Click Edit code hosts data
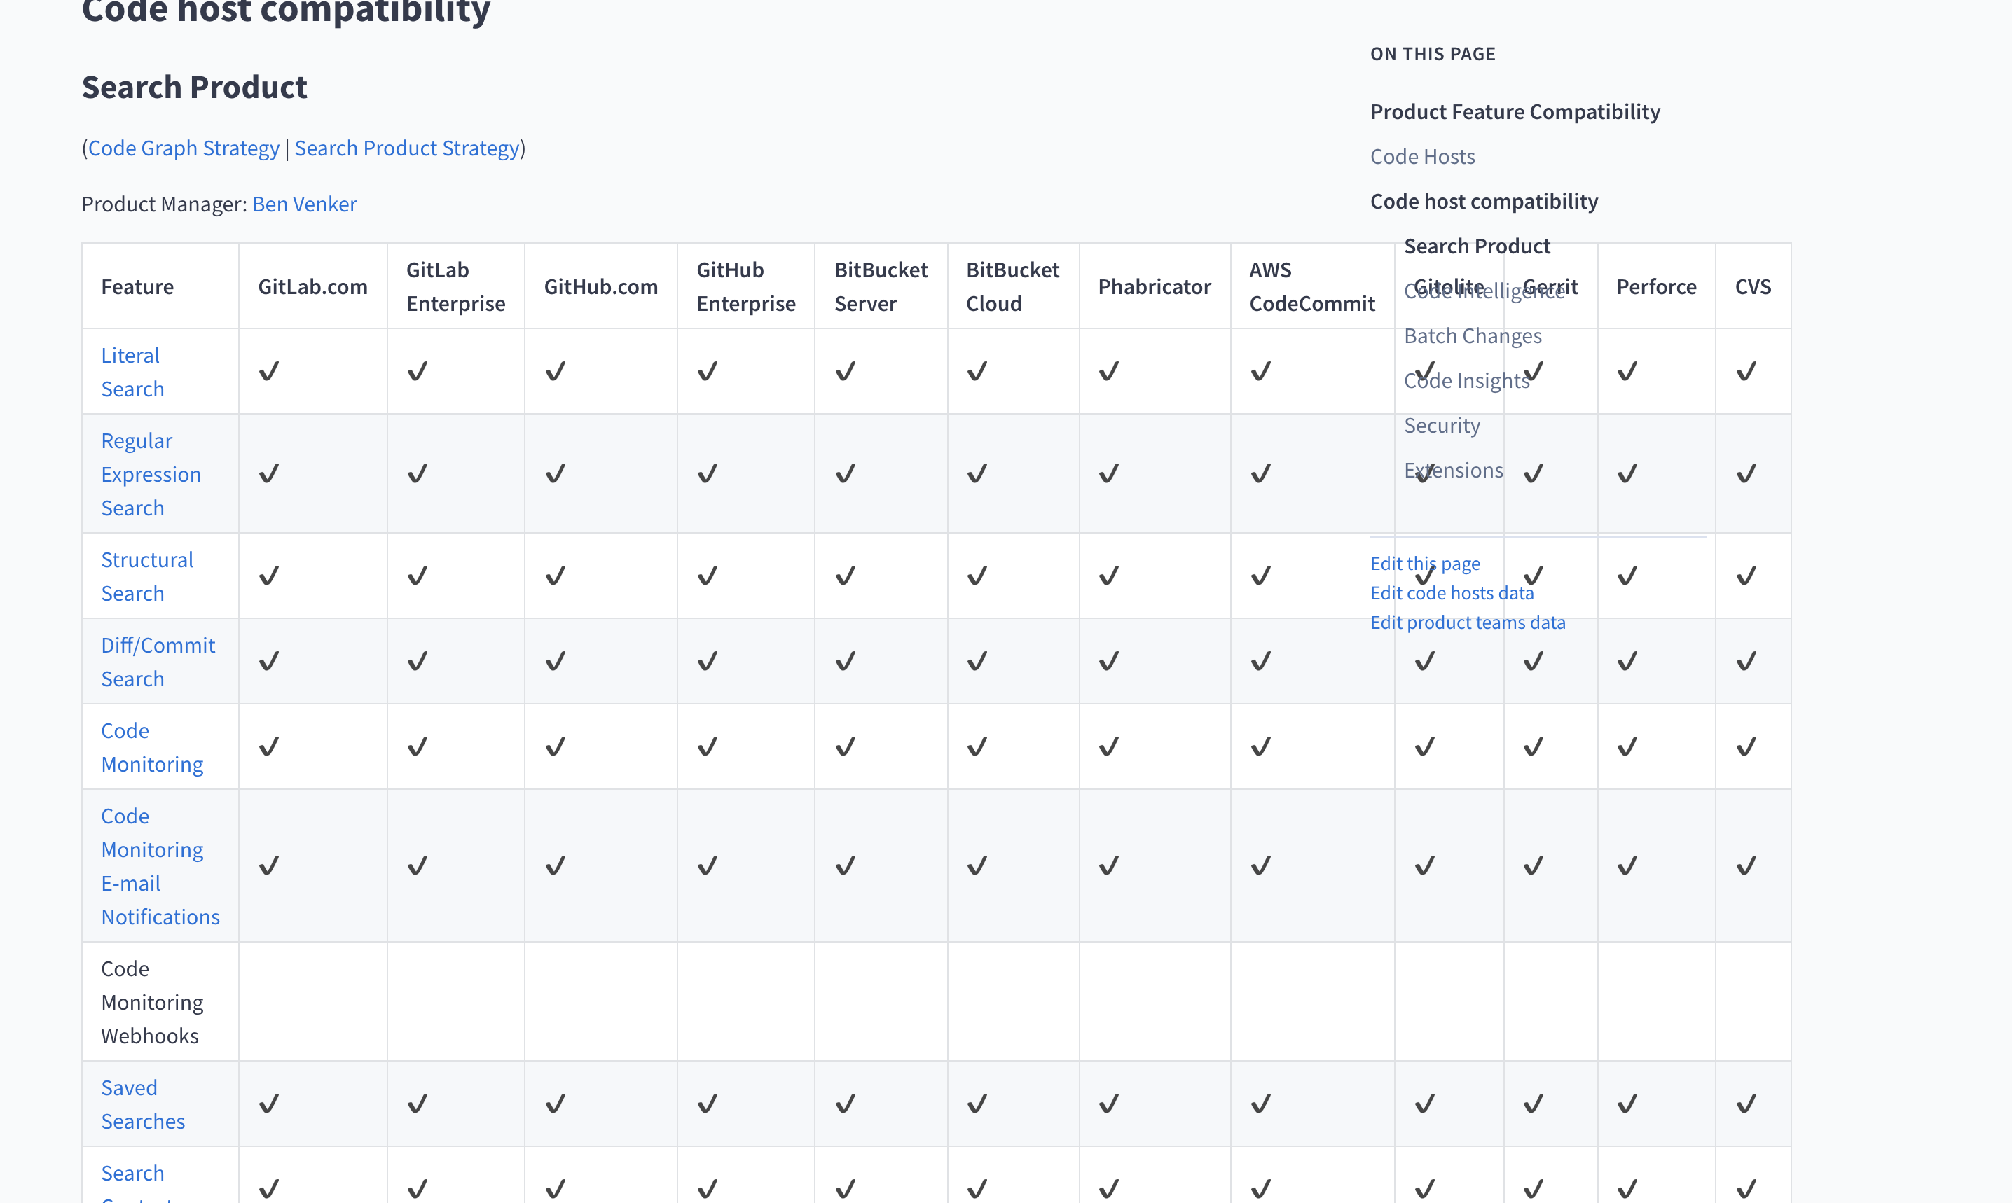Image resolution: width=2012 pixels, height=1203 pixels. tap(1452, 592)
